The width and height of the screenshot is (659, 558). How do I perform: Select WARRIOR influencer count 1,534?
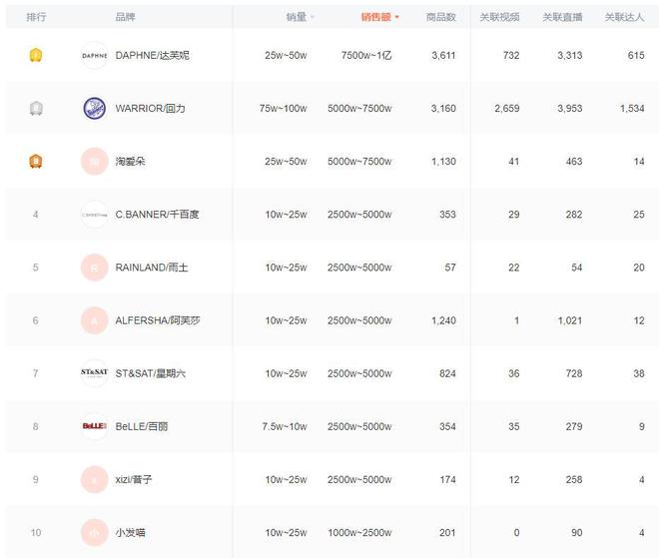pyautogui.click(x=632, y=108)
